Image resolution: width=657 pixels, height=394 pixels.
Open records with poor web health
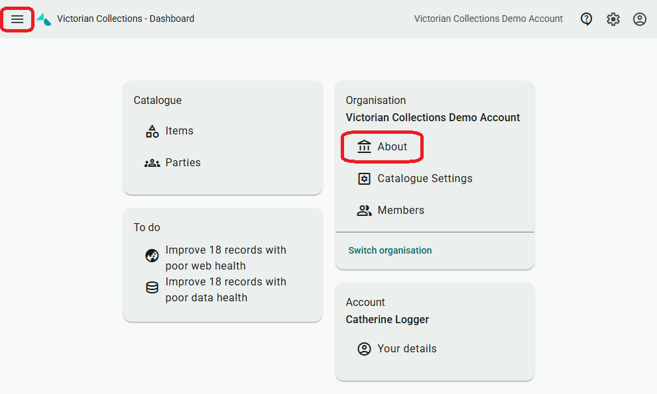tap(226, 258)
